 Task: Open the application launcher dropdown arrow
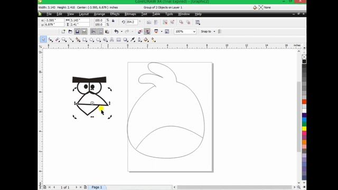click(x=162, y=32)
